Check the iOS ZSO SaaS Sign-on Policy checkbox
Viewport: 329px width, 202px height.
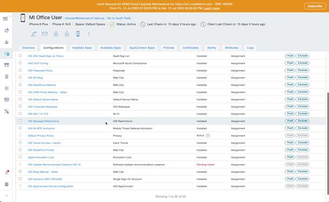click(20, 55)
